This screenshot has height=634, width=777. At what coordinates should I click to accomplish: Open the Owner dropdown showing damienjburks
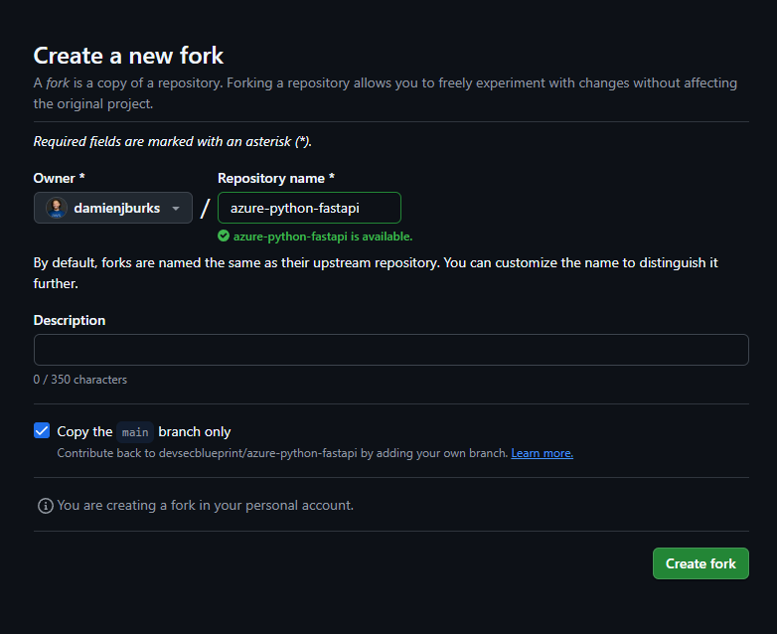click(113, 208)
